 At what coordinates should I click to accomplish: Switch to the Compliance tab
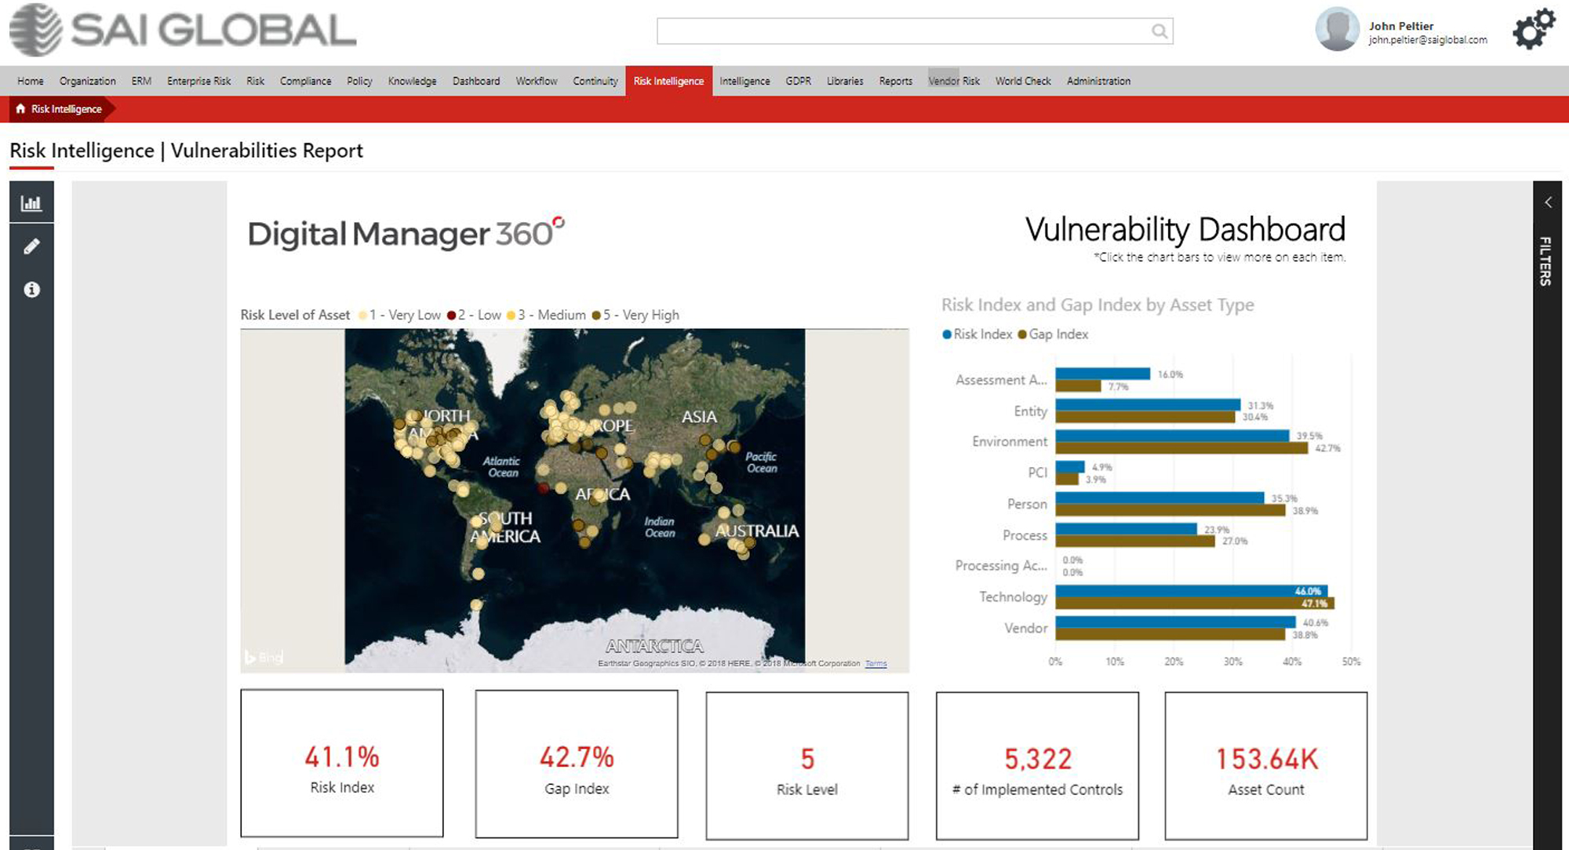(305, 81)
